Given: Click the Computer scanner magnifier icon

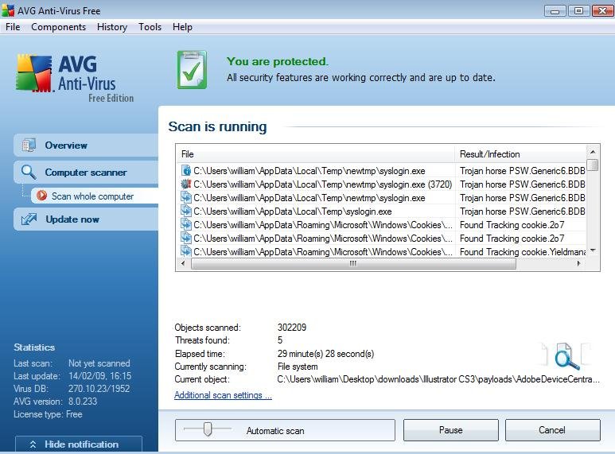Looking at the screenshot, I should click(29, 173).
